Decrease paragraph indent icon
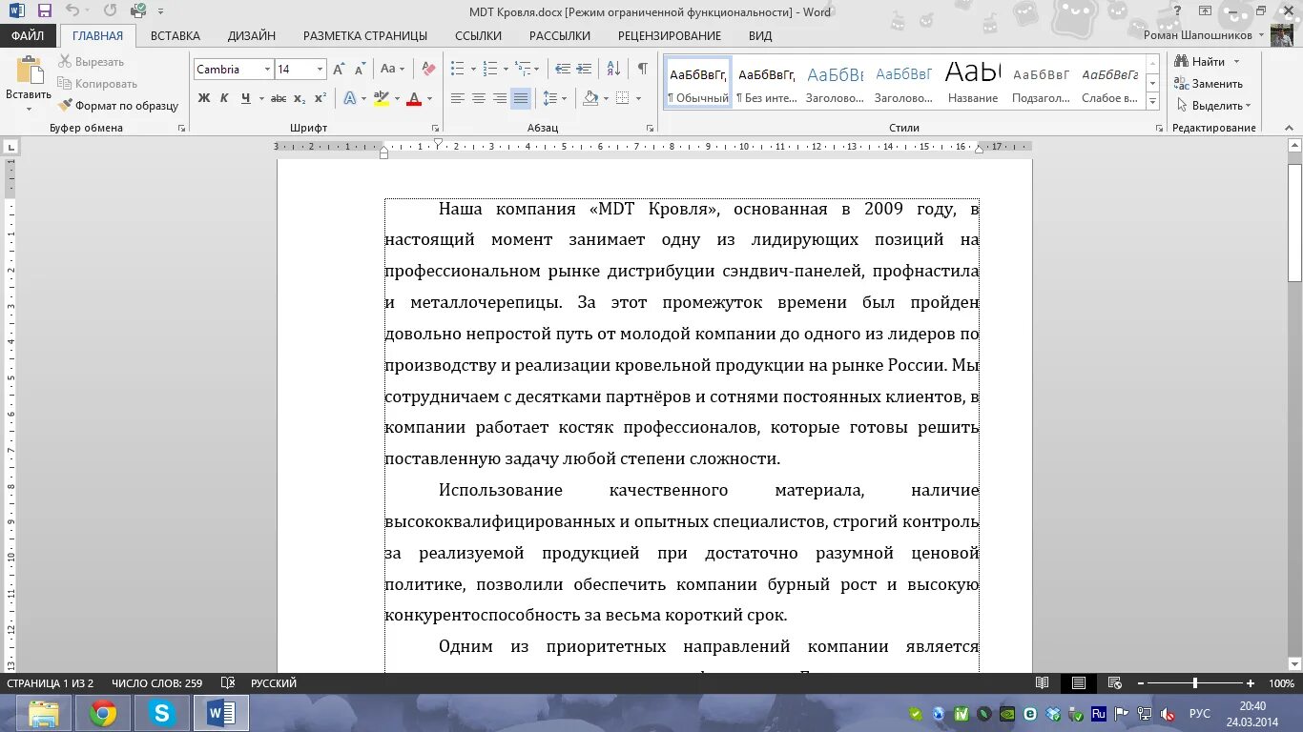 click(x=563, y=69)
